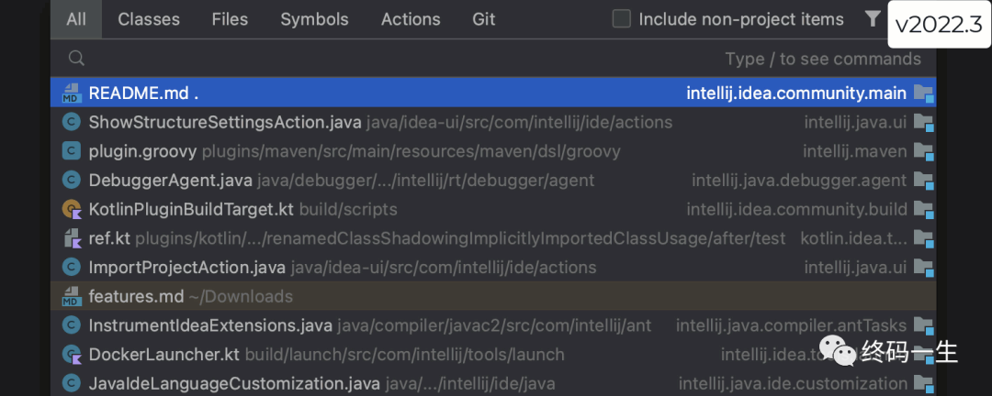Click the search magnifier icon
This screenshot has height=396, width=992.
click(76, 59)
